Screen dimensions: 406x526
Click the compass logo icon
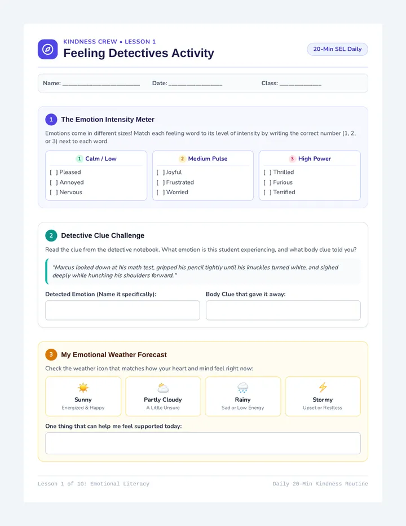coord(47,49)
